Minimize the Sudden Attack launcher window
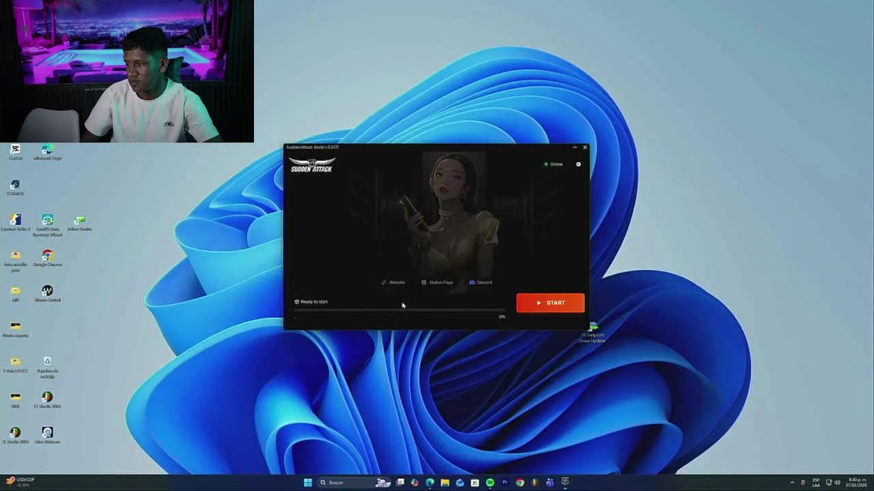Viewport: 874px width, 491px height. (574, 147)
